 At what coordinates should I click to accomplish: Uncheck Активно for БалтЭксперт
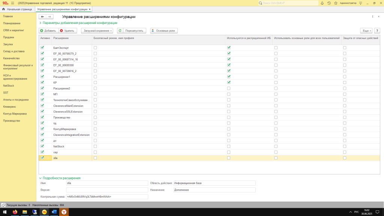click(x=42, y=48)
